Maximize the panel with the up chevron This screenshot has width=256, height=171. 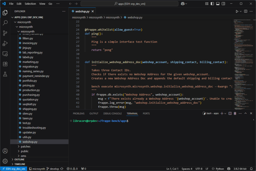click(x=245, y=113)
